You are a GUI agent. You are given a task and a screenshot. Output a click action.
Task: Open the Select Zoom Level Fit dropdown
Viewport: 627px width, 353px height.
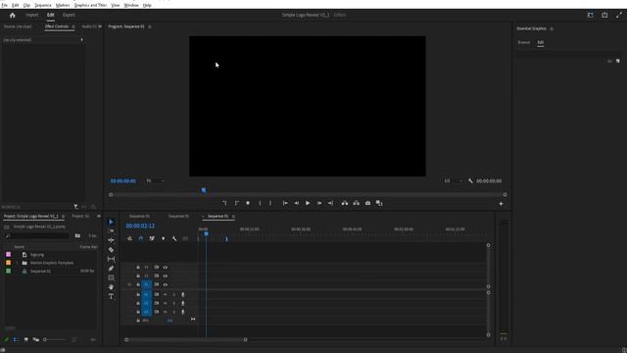pos(155,180)
